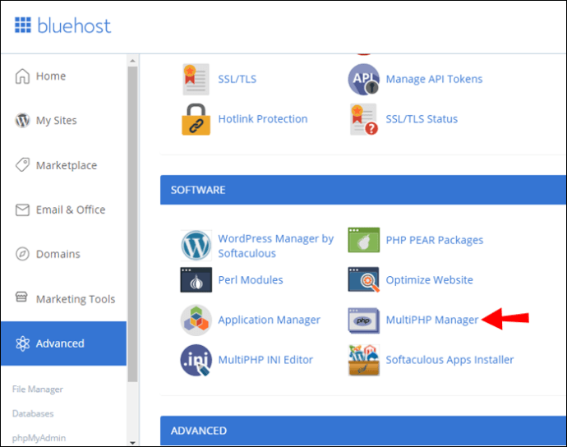The width and height of the screenshot is (567, 447).
Task: Click the Manage API Tokens icon
Action: [364, 80]
